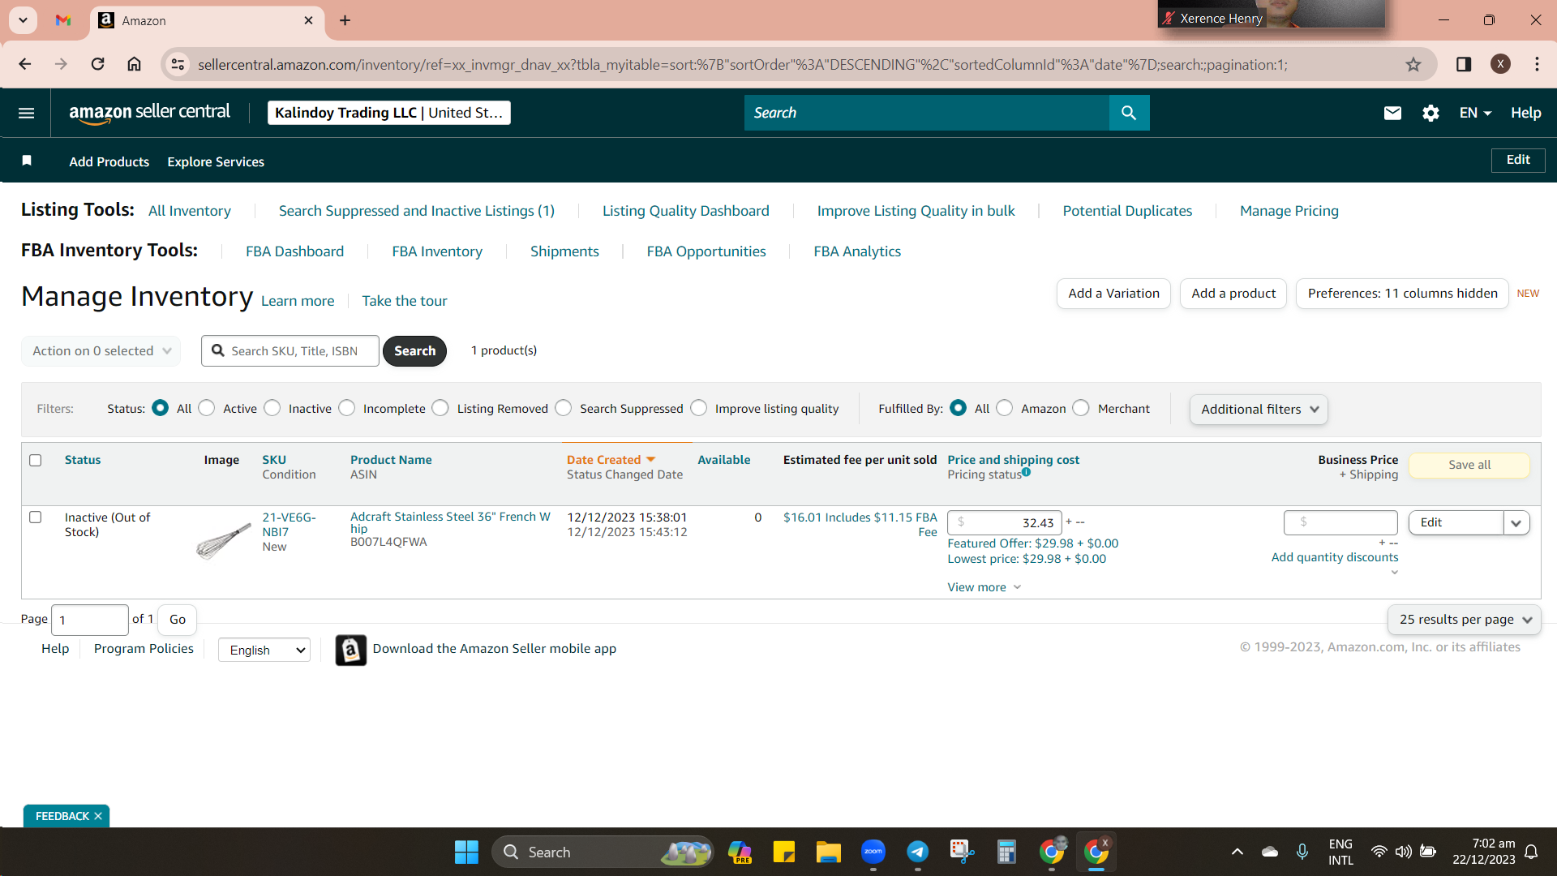Open Preferences: 11 columns hidden

1402,294
